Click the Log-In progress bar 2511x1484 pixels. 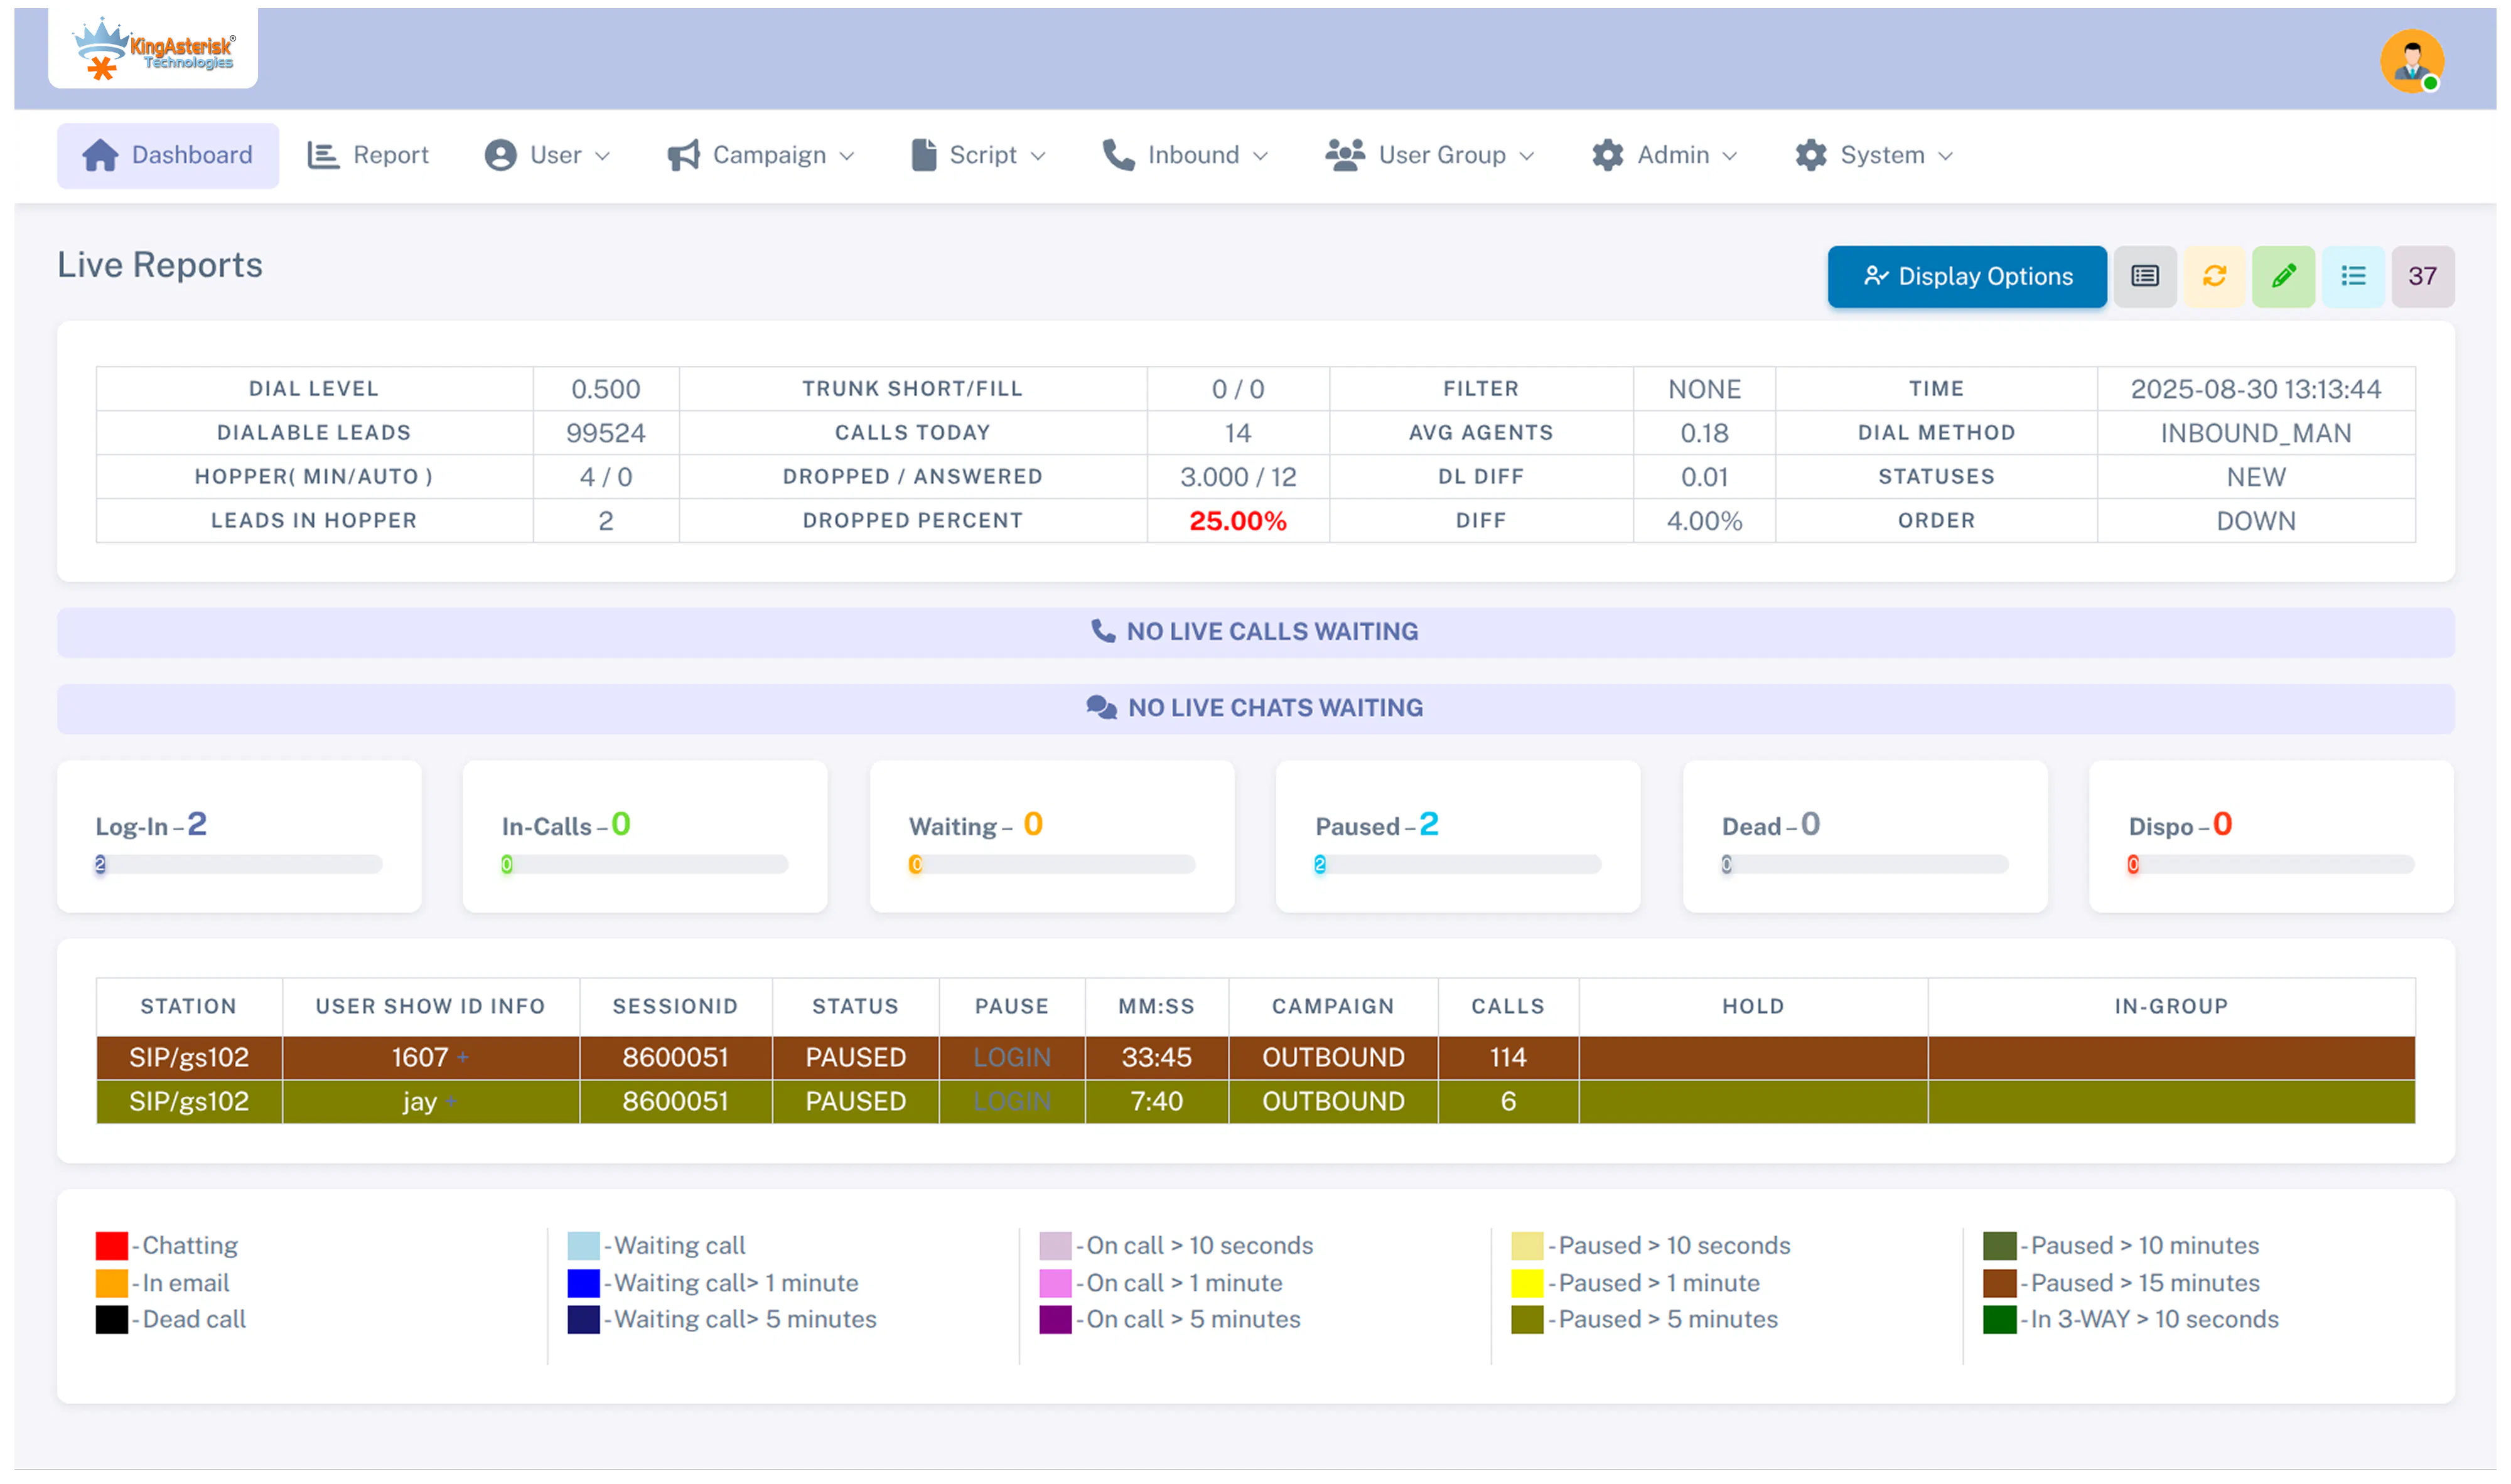(238, 864)
